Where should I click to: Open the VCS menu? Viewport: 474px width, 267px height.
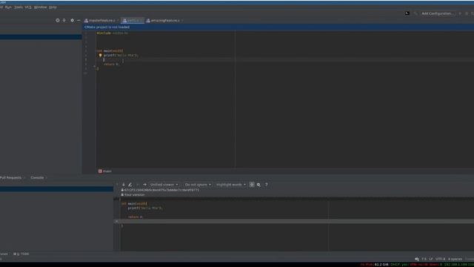coord(28,7)
